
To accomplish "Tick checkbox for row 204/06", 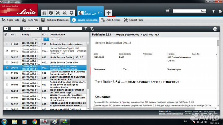I will (x=7, y=78).
